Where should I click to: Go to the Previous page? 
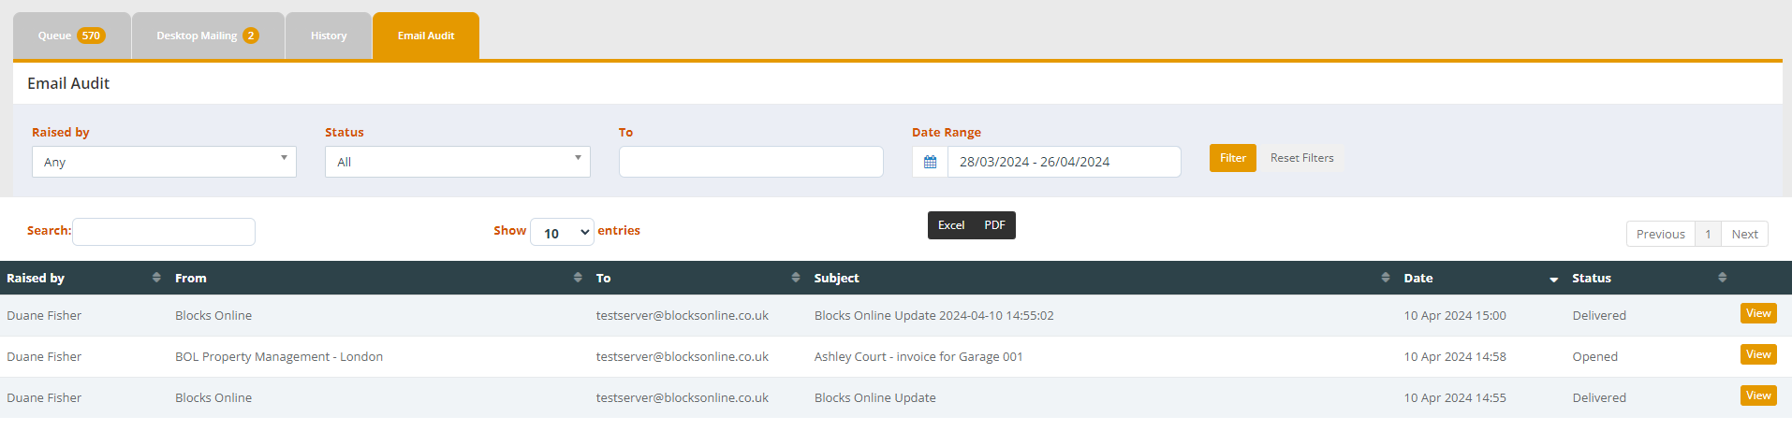[1661, 234]
